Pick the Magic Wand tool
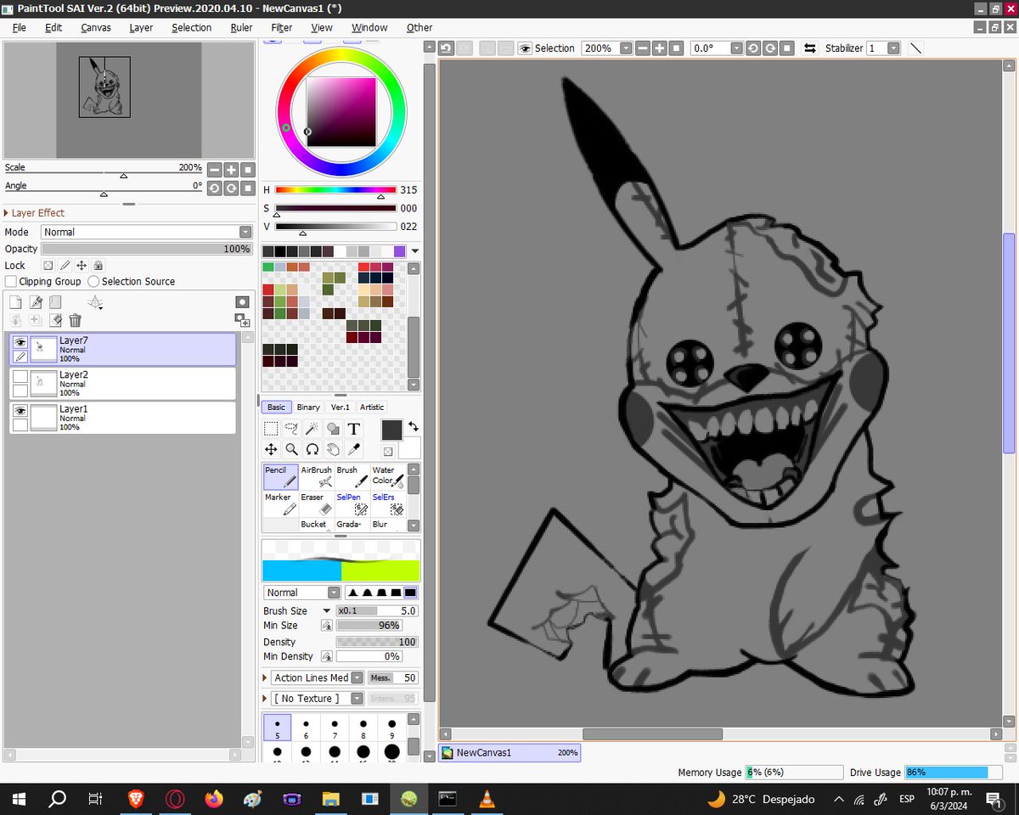The width and height of the screenshot is (1019, 815). tap(312, 429)
